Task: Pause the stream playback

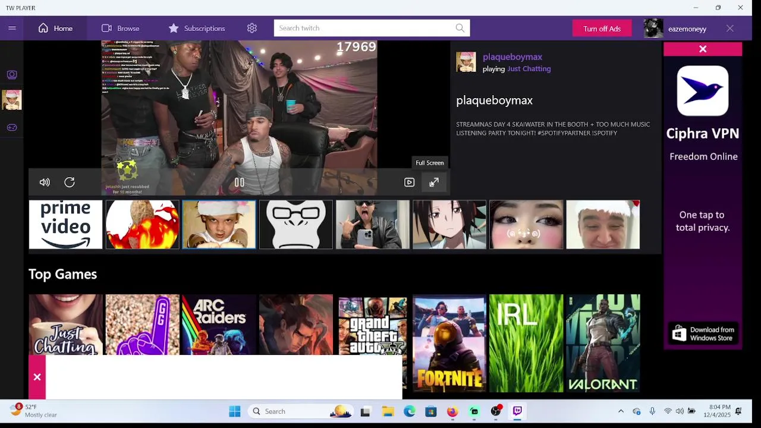Action: pyautogui.click(x=239, y=182)
